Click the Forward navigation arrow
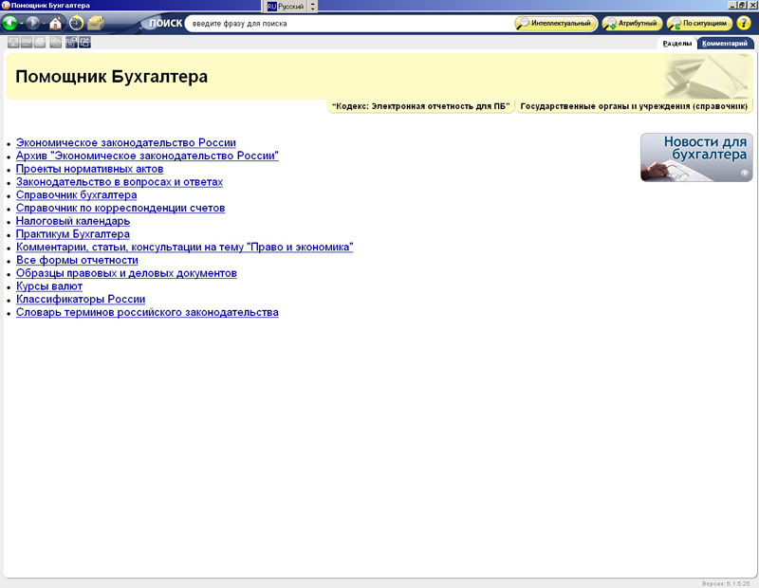Viewport: 759px width, 588px height. pos(33,23)
